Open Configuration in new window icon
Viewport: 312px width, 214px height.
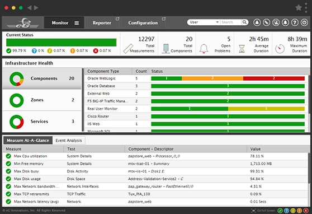click(164, 18)
